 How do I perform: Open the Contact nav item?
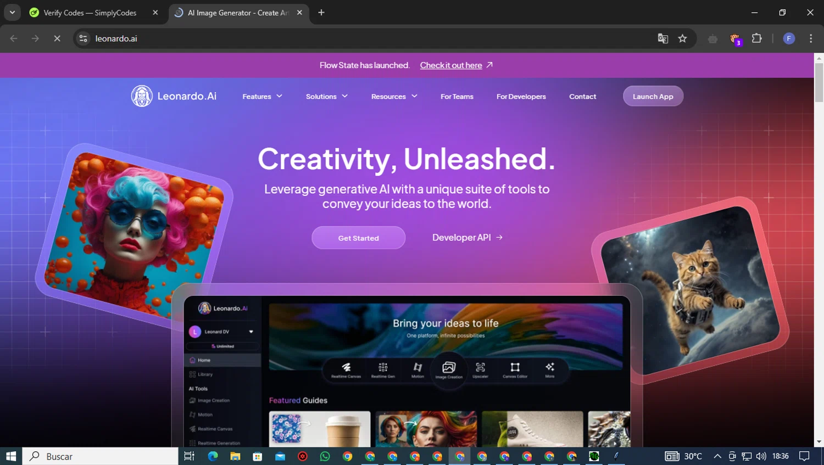click(583, 97)
